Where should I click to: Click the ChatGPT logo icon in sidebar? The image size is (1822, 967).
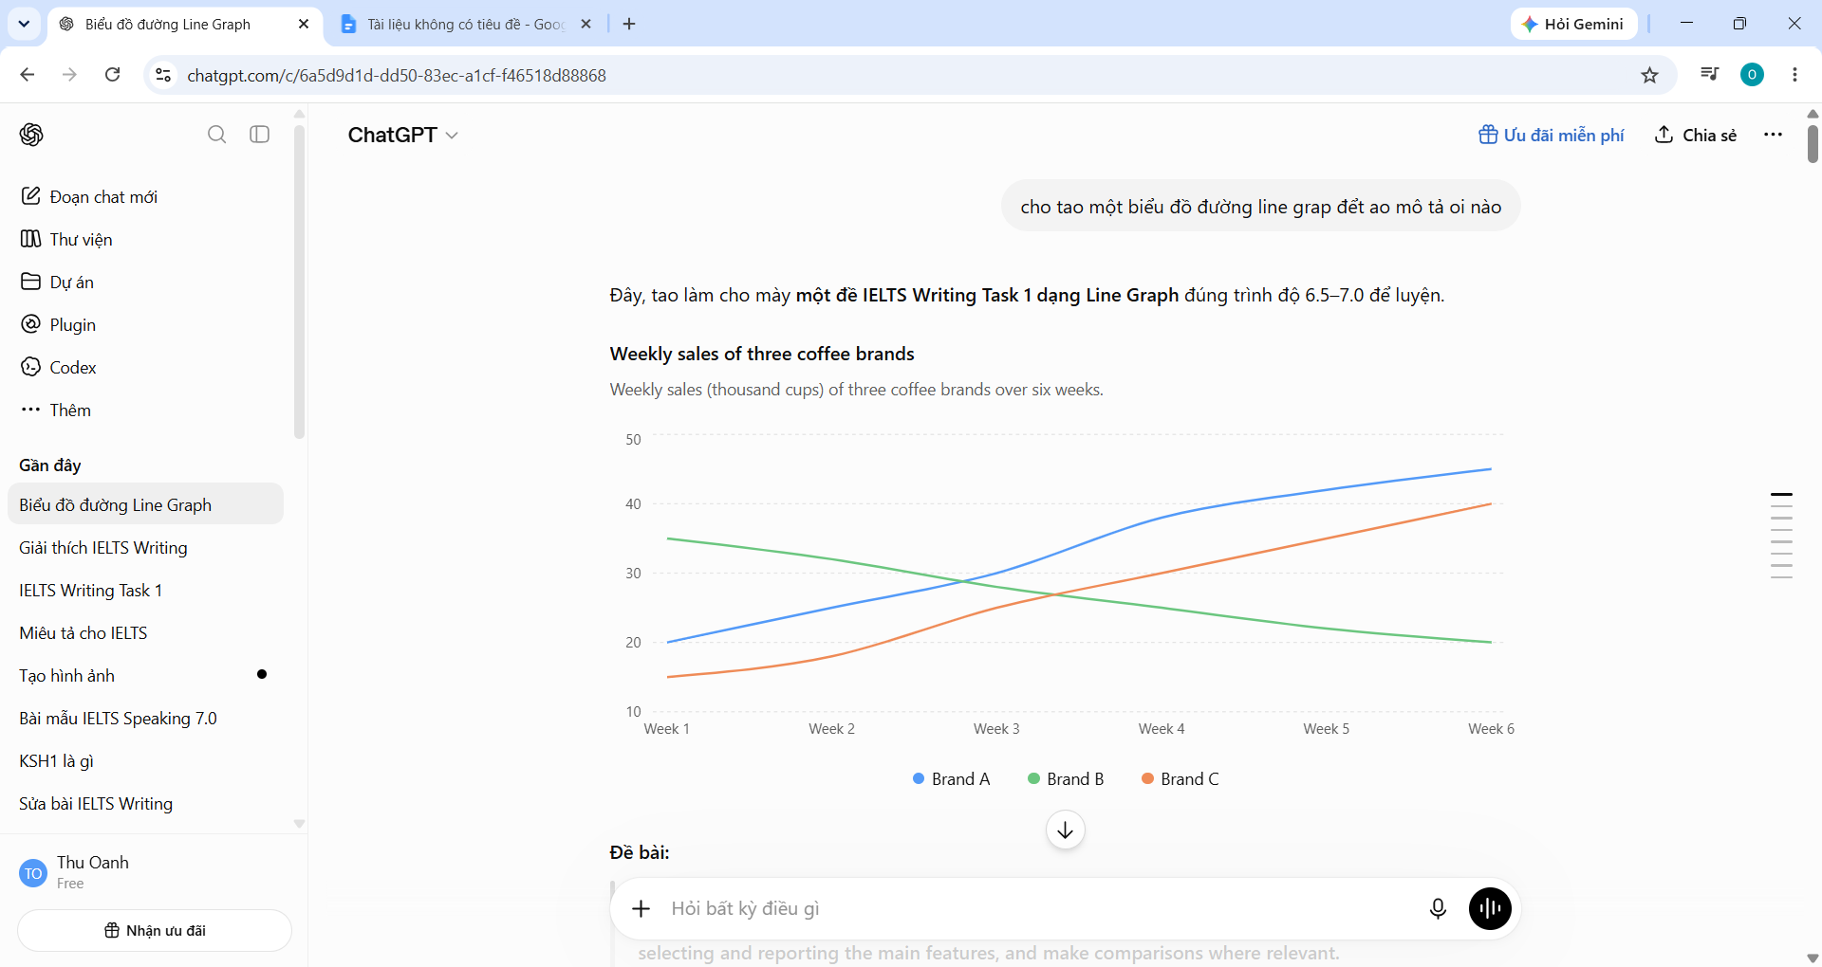pos(31,135)
